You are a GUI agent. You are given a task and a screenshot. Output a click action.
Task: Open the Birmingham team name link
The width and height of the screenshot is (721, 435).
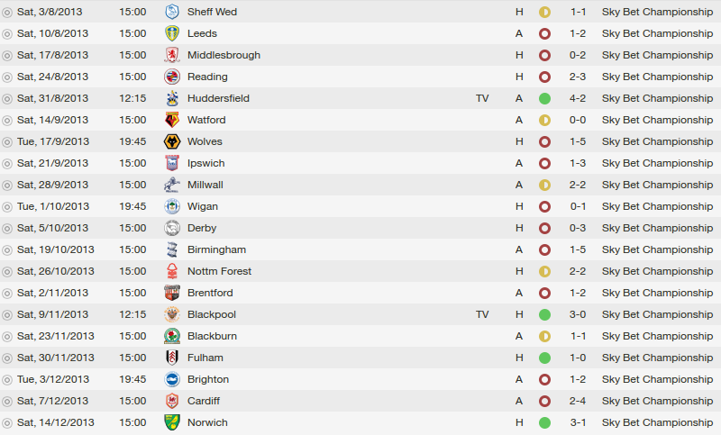tap(216, 249)
